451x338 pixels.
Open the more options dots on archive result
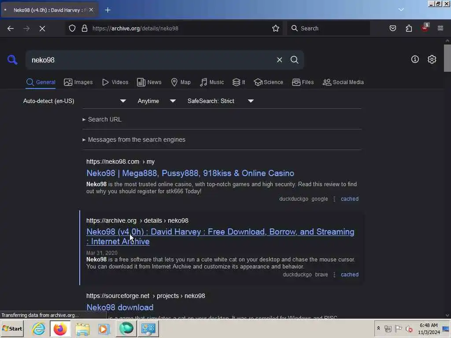coord(334,275)
